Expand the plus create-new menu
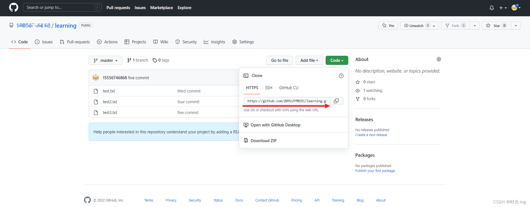Viewport: 530px width, 207px height. click(x=503, y=8)
